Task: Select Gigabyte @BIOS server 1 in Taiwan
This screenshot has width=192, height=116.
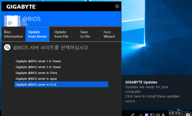Action: (x=61, y=61)
